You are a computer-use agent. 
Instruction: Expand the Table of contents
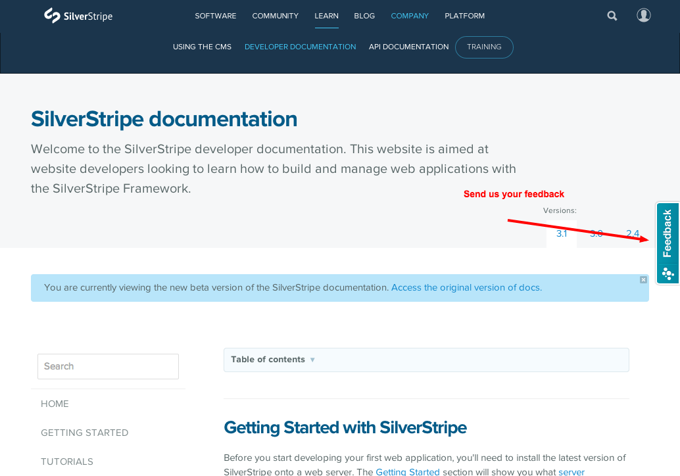click(426, 360)
